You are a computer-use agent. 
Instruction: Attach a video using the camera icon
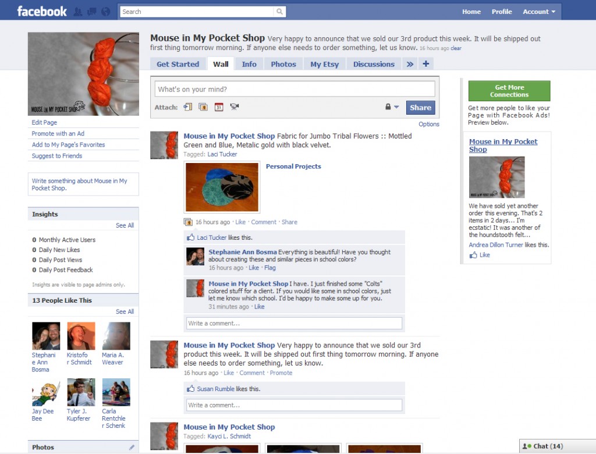234,107
